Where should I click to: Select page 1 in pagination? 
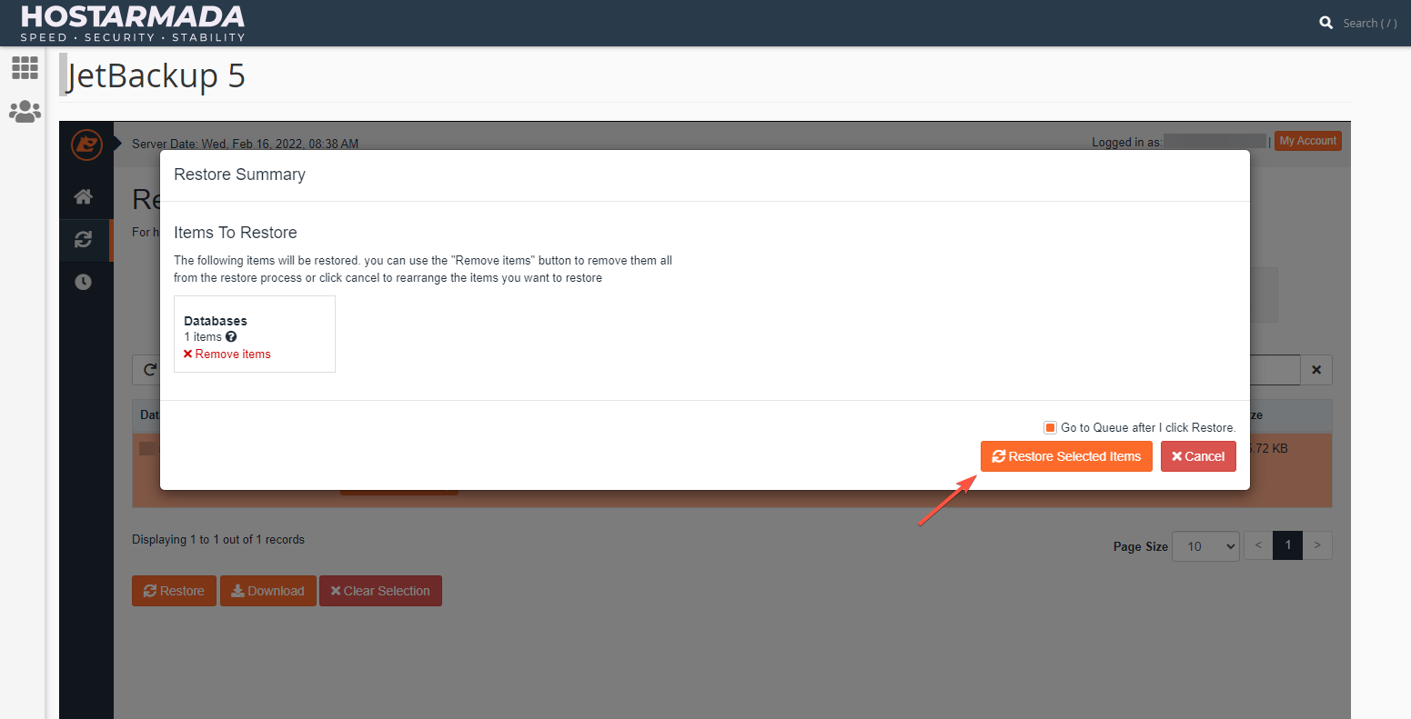click(1287, 545)
